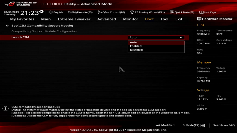Click the Hot Keys question mark icon

click(x=201, y=12)
